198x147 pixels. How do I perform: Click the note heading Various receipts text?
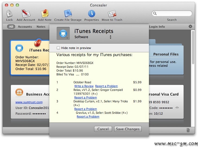[94, 55]
